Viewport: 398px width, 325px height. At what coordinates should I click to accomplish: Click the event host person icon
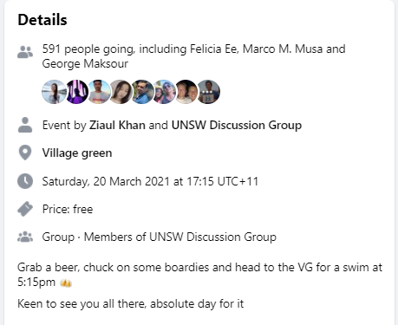coord(25,125)
